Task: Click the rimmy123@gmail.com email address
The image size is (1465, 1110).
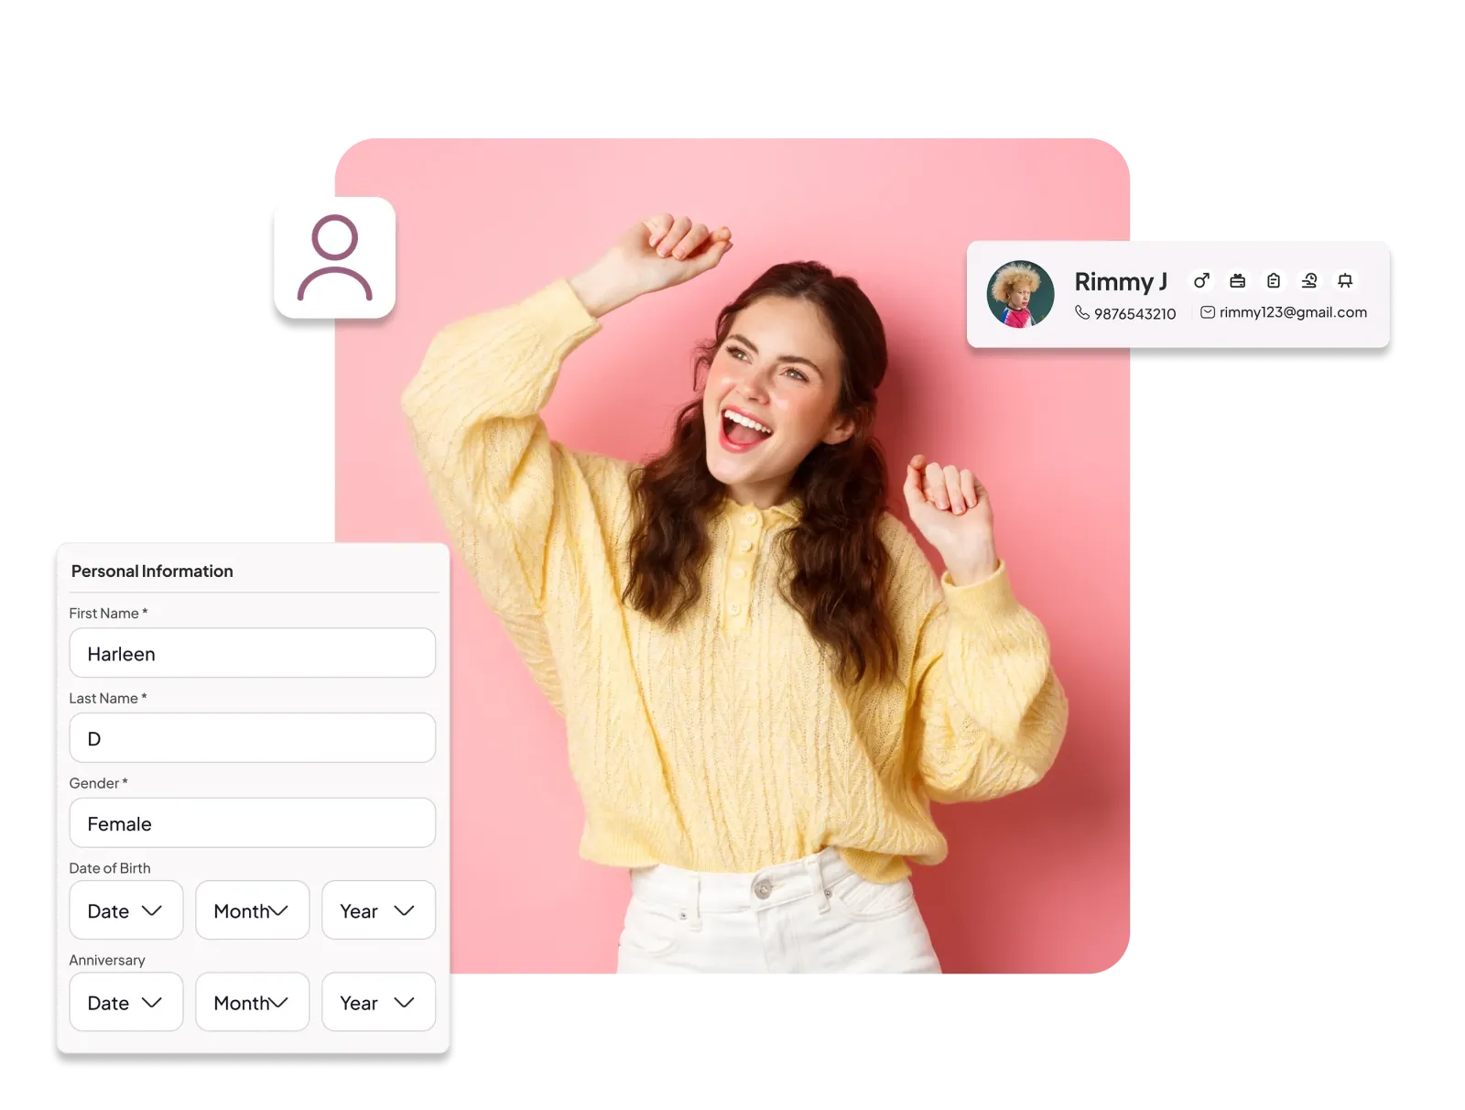Action: 1293,312
